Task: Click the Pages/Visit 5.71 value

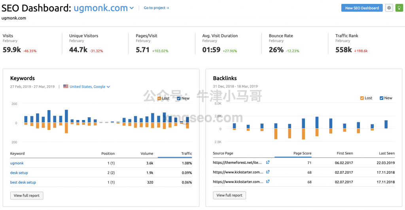Action: 142,50
